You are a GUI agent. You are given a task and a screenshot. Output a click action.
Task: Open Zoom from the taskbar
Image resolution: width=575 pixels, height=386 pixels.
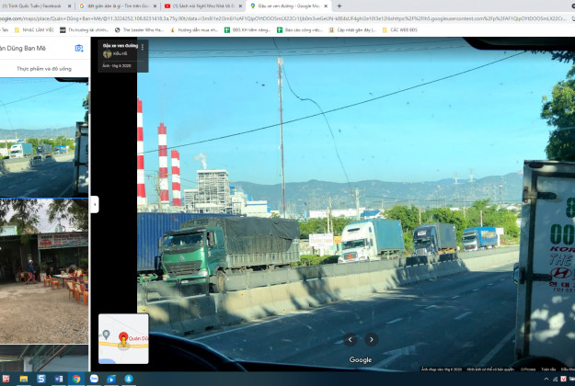click(x=94, y=379)
